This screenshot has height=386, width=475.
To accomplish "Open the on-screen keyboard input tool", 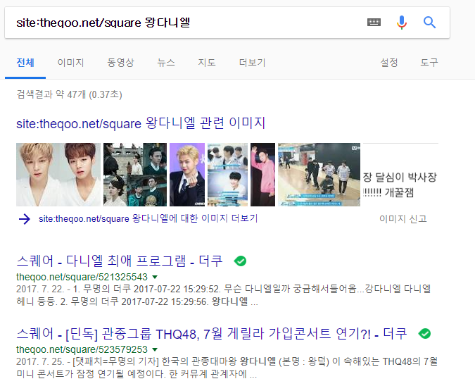I will tap(374, 22).
